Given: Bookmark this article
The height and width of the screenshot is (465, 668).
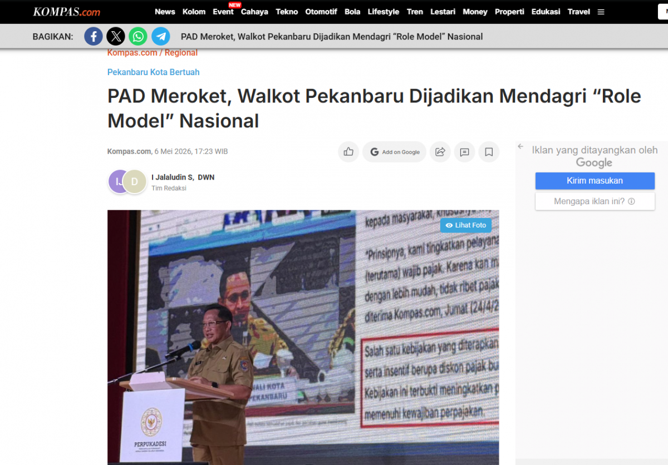Looking at the screenshot, I should (x=489, y=152).
